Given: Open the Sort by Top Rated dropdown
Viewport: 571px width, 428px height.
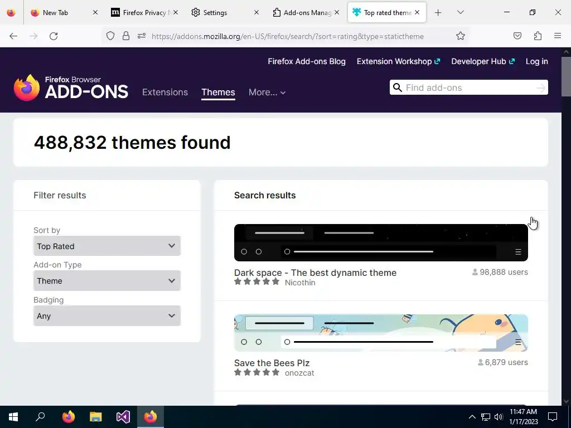Looking at the screenshot, I should 107,246.
